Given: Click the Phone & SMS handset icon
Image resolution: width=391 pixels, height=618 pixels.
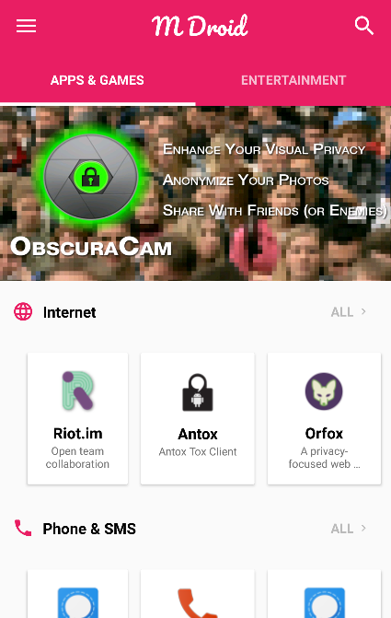Looking at the screenshot, I should pyautogui.click(x=23, y=528).
